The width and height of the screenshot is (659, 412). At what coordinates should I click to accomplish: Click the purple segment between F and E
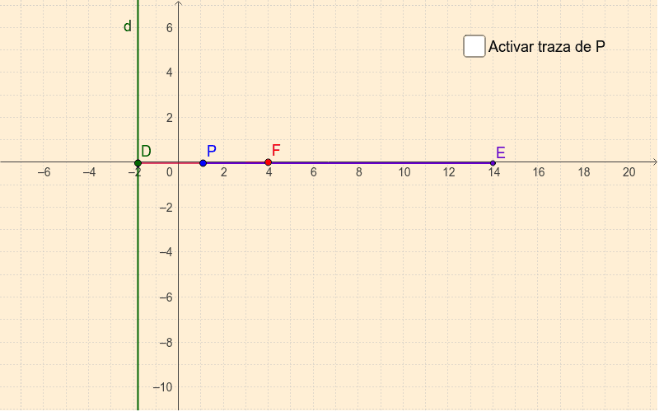pyautogui.click(x=381, y=162)
